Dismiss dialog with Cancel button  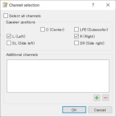click(x=100, y=110)
